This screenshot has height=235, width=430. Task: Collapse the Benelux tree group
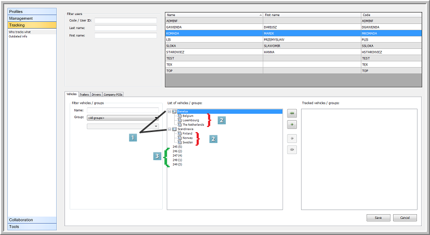(169, 111)
